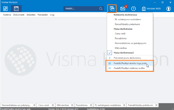The width and height of the screenshot is (174, 110).
Task: Switch to PL nolietojums nodokļiem tab
Action: tap(108, 105)
